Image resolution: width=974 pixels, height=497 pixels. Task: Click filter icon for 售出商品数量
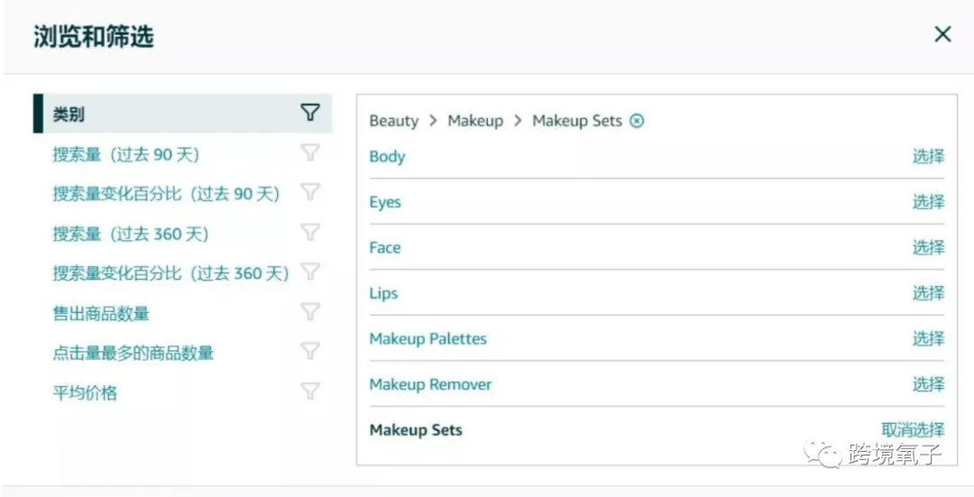click(x=310, y=311)
